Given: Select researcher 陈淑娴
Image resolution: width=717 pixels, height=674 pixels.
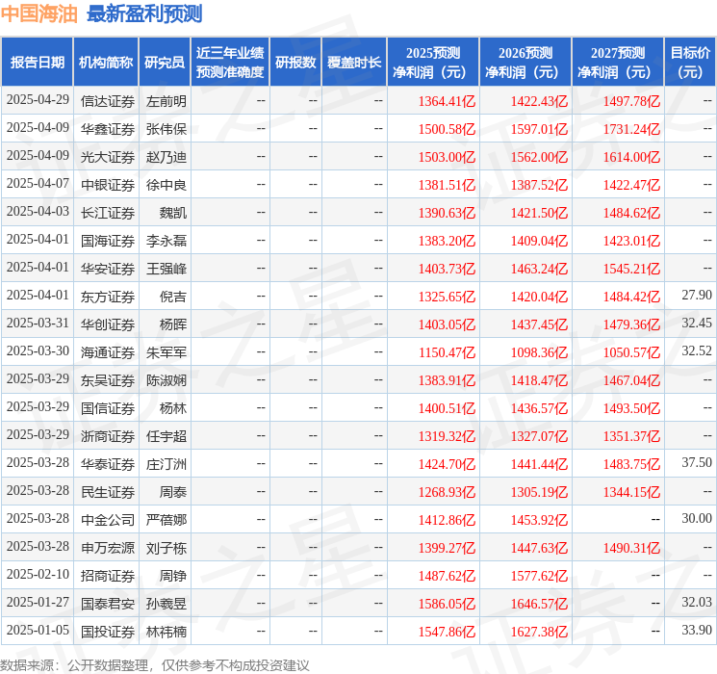Looking at the screenshot, I should (166, 380).
